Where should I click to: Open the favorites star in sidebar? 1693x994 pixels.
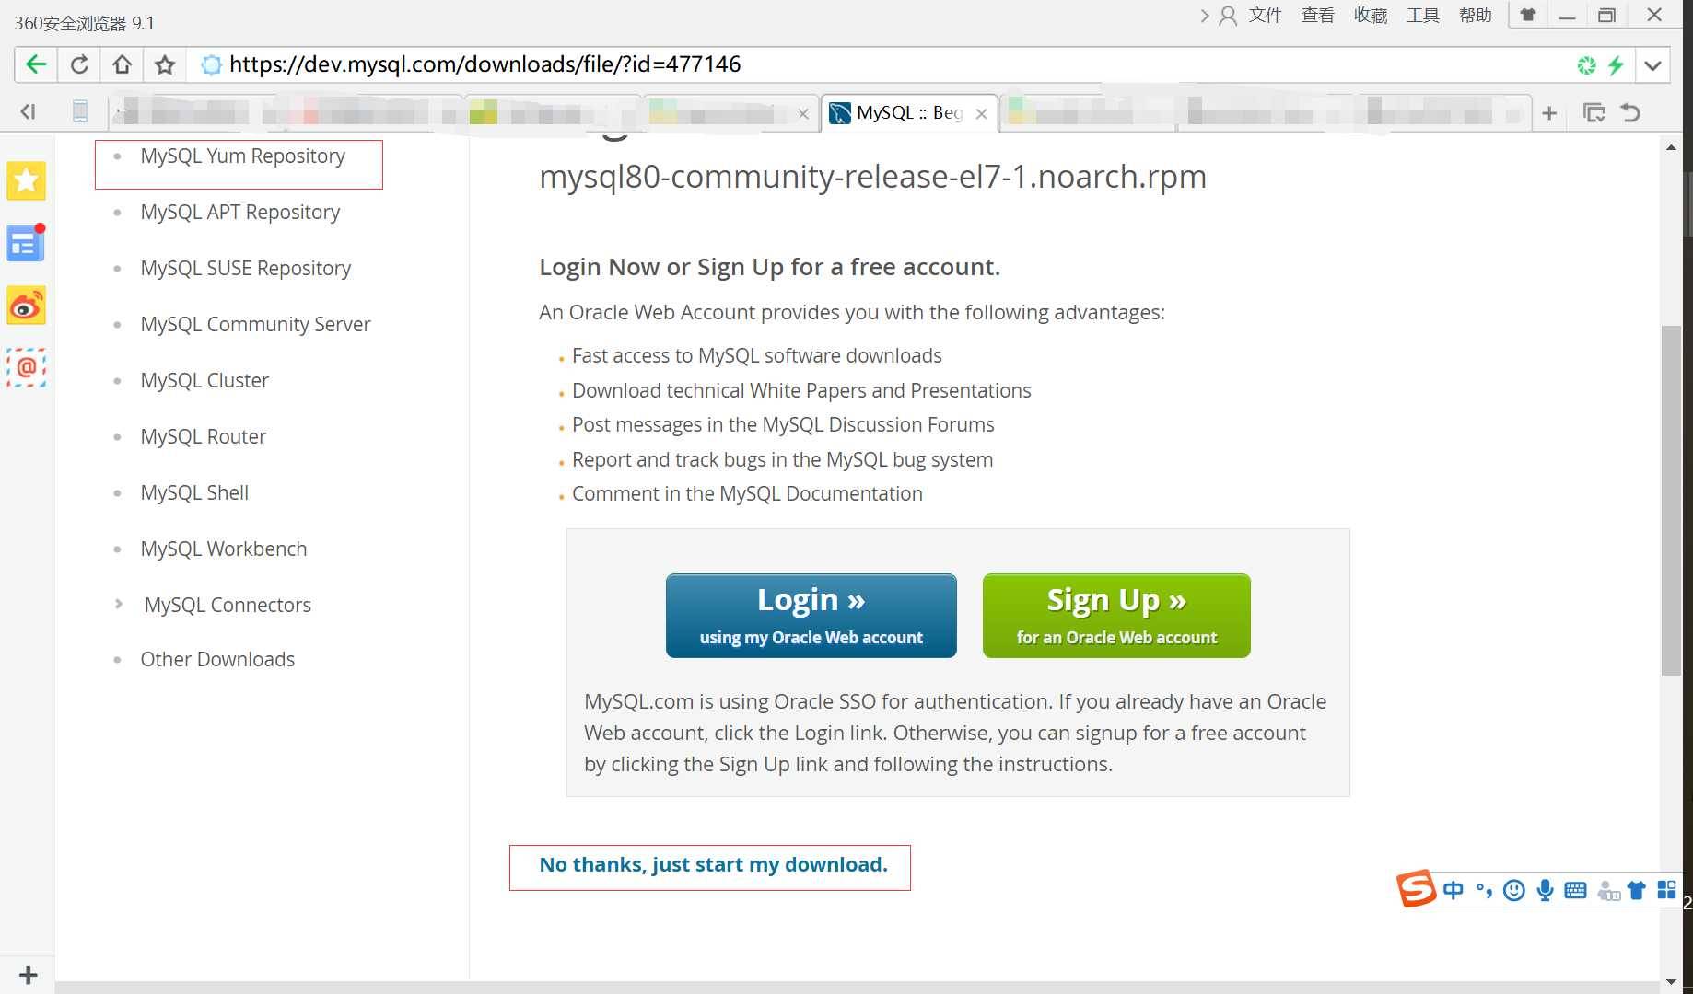[x=26, y=180]
